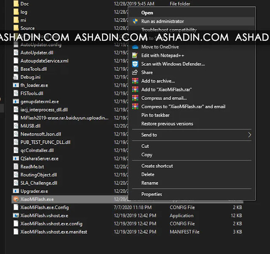This screenshot has width=270, height=254.
Task: Select the XiaoMiFlash.exe.Config file name
Action: 44,207
